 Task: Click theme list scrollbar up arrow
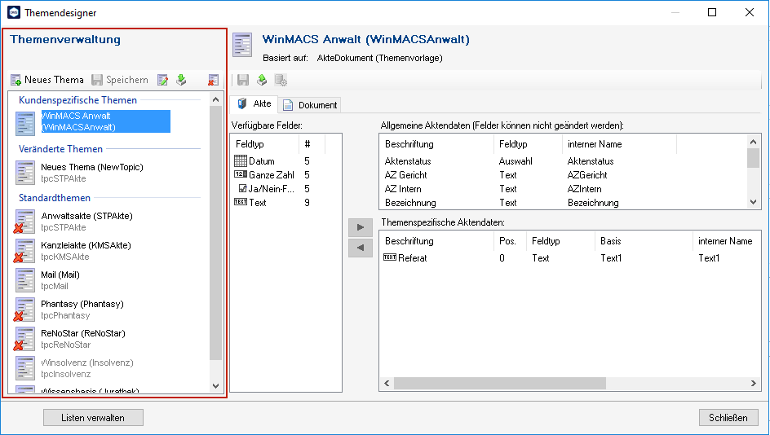point(215,99)
